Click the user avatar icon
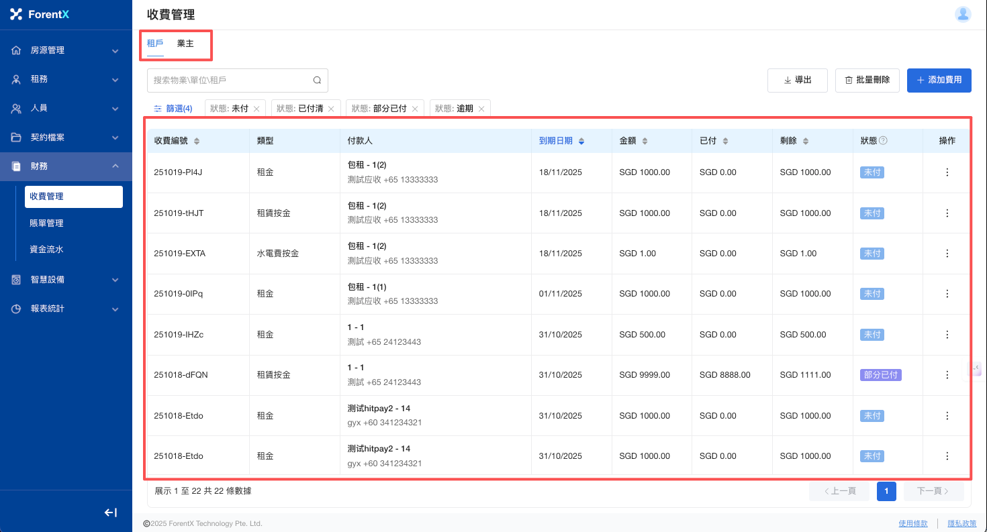The width and height of the screenshot is (987, 532). [x=963, y=14]
